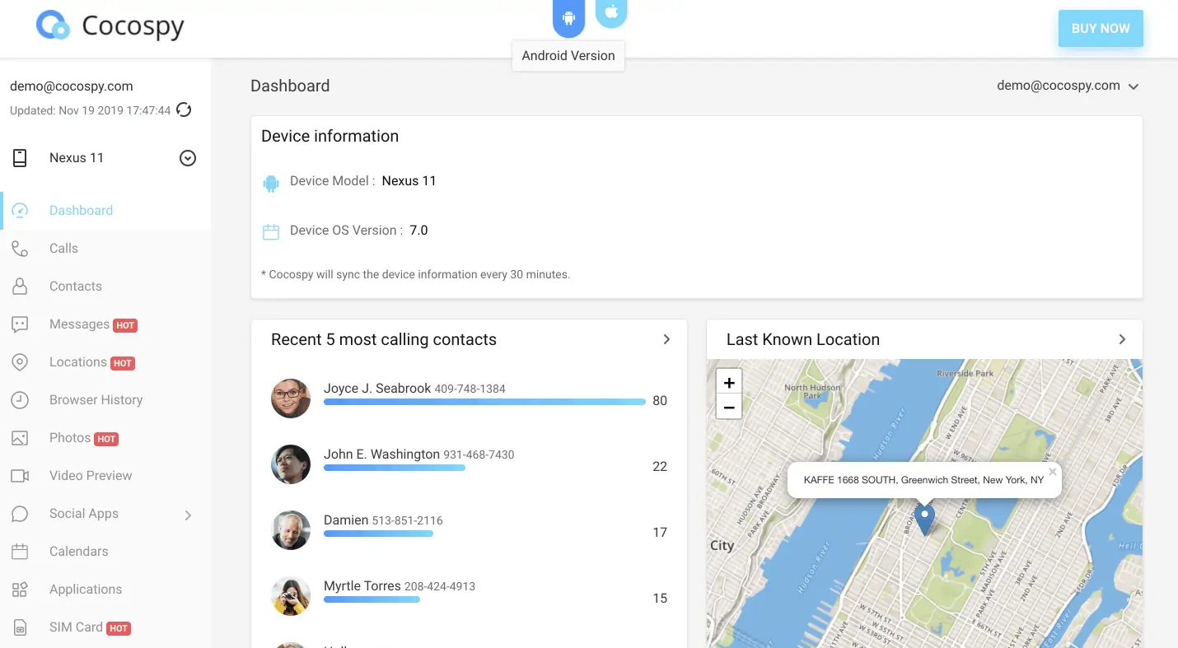The height and width of the screenshot is (648, 1178).
Task: Click the calendar icon by Device OS Version
Action: 271,231
